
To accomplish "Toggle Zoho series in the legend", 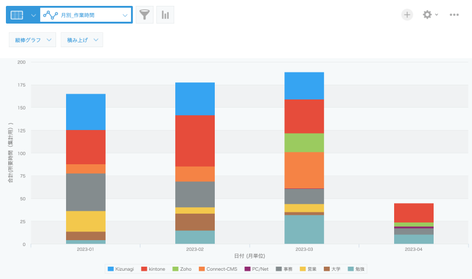I will [x=182, y=269].
